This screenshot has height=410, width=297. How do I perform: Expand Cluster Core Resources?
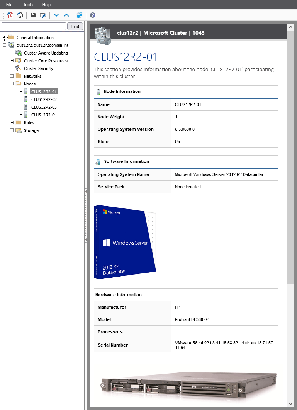pos(12,61)
